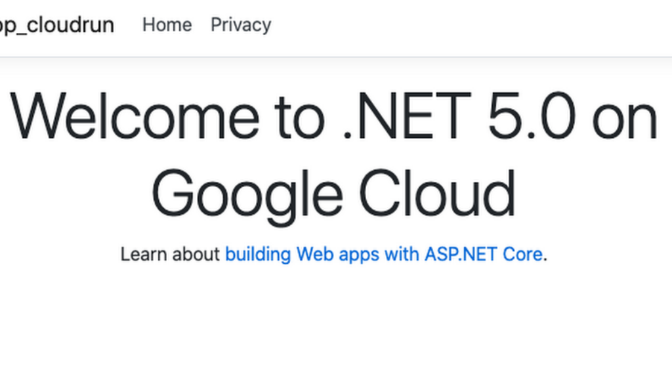Click the word "building" in the blue link
The height and width of the screenshot is (384, 672).
257,254
